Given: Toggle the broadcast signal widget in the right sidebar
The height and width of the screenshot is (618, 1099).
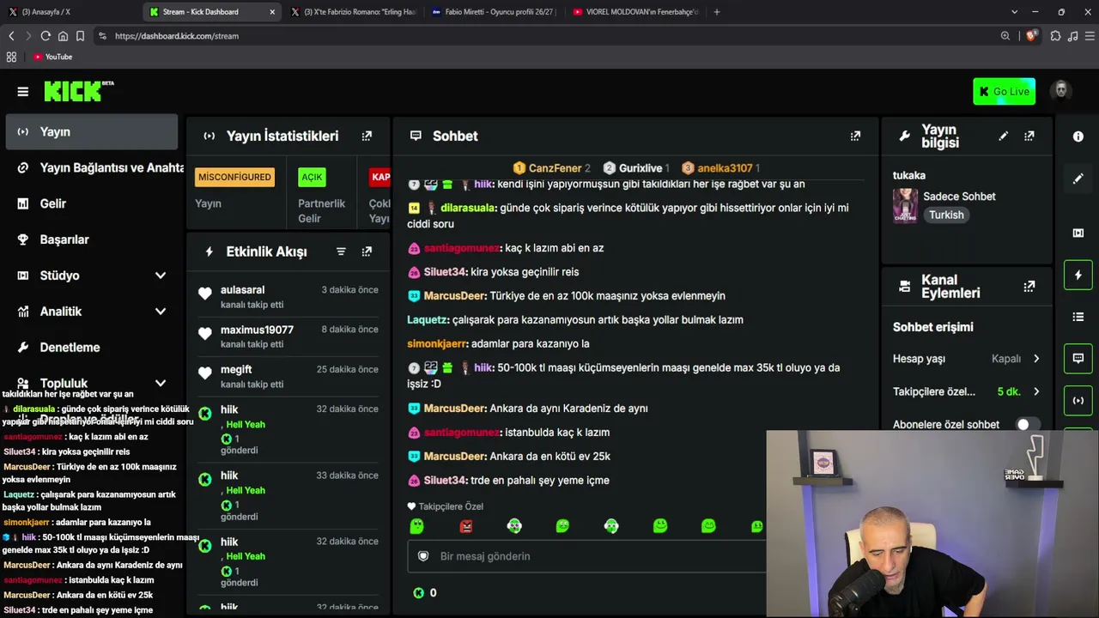Looking at the screenshot, I should (x=1078, y=400).
